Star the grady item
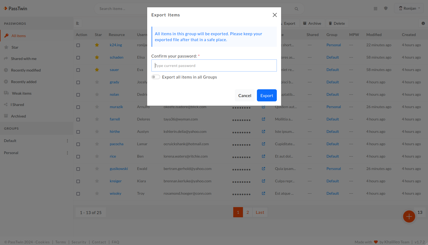428x245 pixels. point(97,82)
